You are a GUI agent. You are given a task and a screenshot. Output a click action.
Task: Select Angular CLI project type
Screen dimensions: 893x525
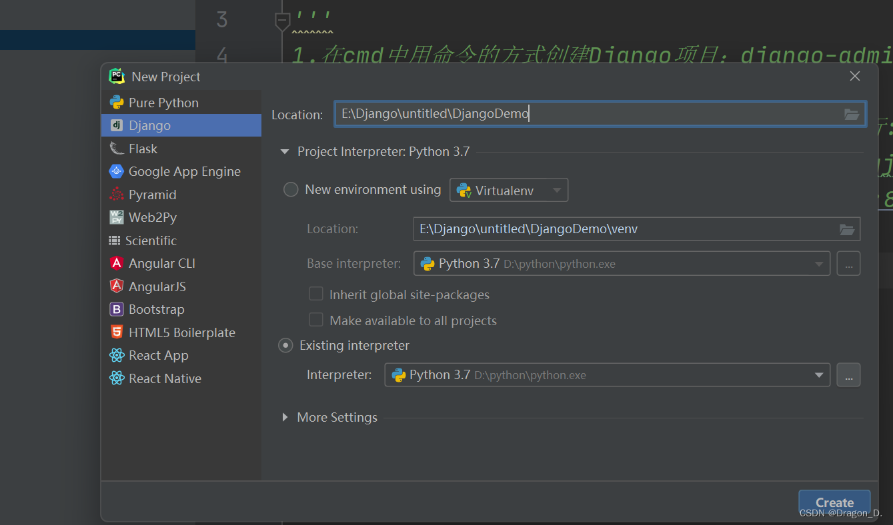pyautogui.click(x=181, y=263)
